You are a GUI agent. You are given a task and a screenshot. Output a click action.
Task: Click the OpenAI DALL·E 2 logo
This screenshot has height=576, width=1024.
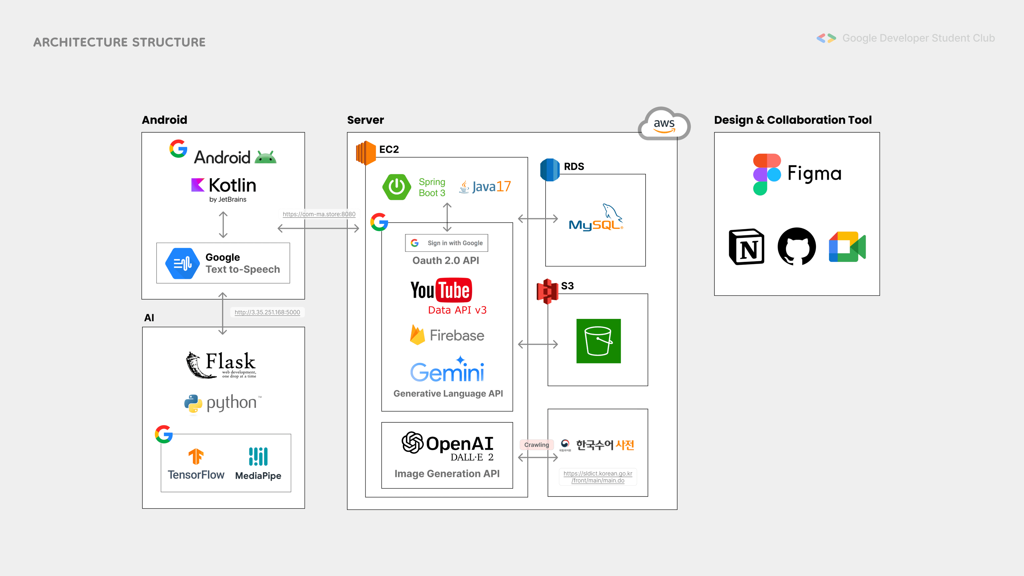tap(447, 446)
